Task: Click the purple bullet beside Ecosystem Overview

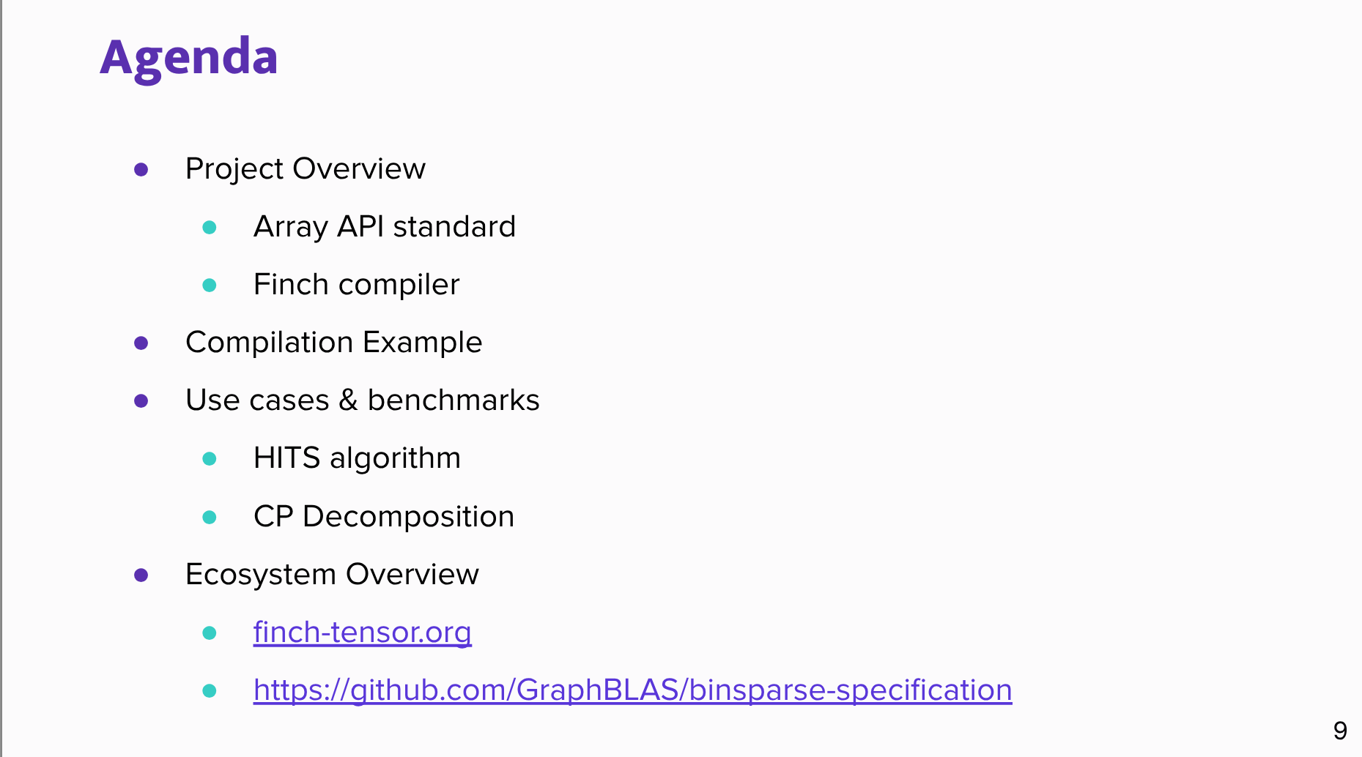Action: [x=141, y=575]
